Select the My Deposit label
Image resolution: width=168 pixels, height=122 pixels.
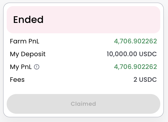(28, 54)
